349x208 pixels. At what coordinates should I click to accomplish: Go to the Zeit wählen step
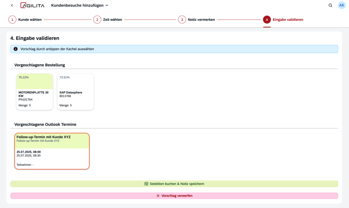pyautogui.click(x=112, y=20)
